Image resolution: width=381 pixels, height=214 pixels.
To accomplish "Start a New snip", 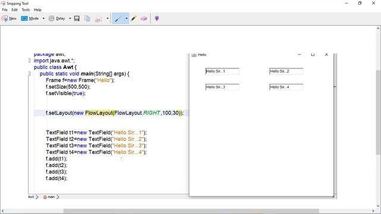I will (9, 18).
